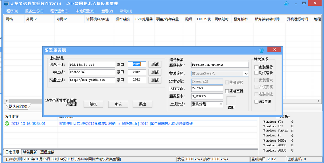Image resolution: width=324 pixels, height=163 pixels.
Task: Click the 随机 button
Action: coord(93,104)
